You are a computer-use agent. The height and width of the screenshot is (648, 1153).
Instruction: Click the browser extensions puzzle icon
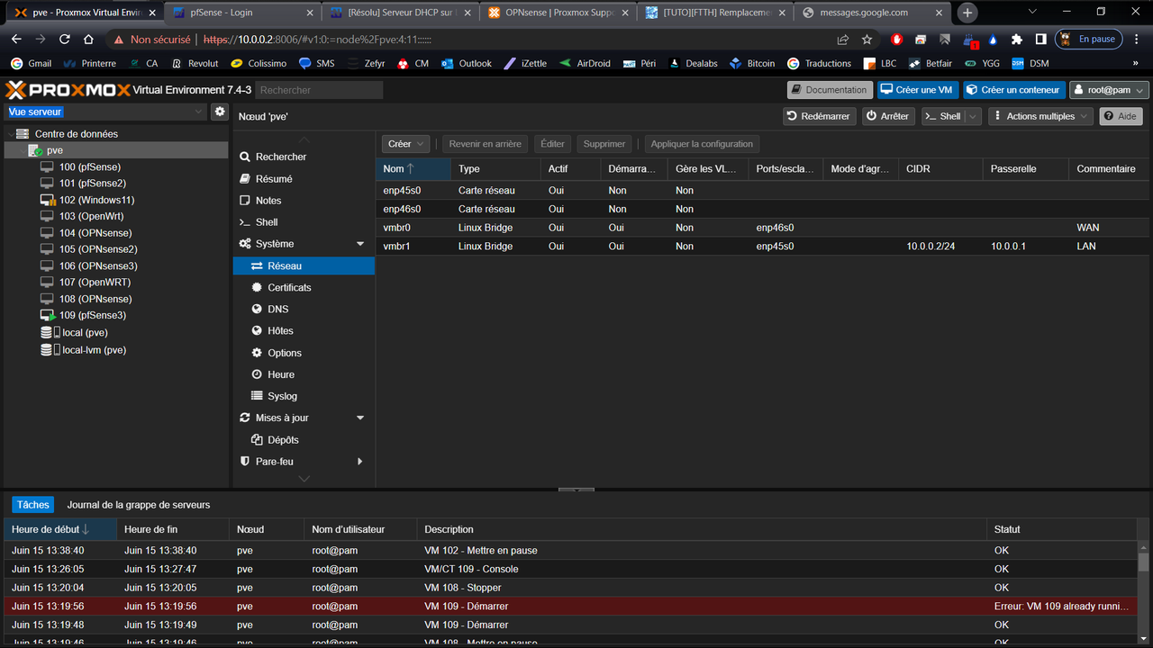1017,40
